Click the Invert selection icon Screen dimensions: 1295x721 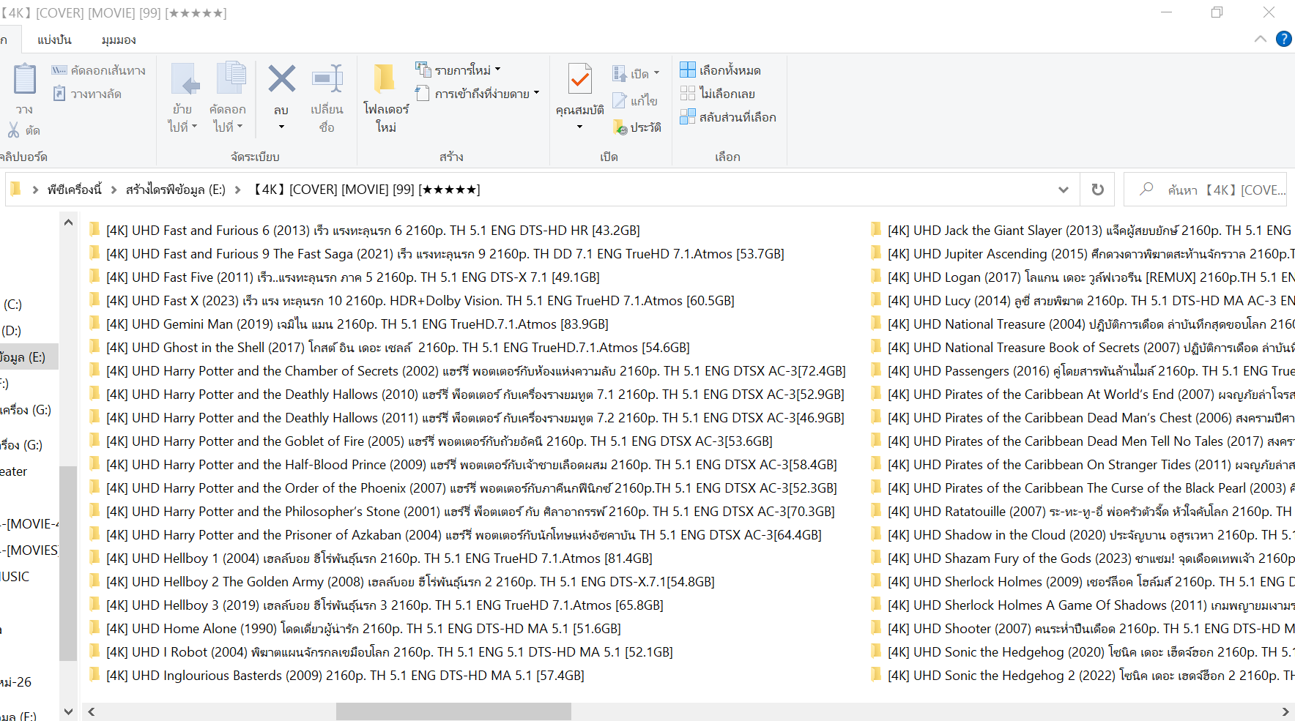[x=687, y=117]
